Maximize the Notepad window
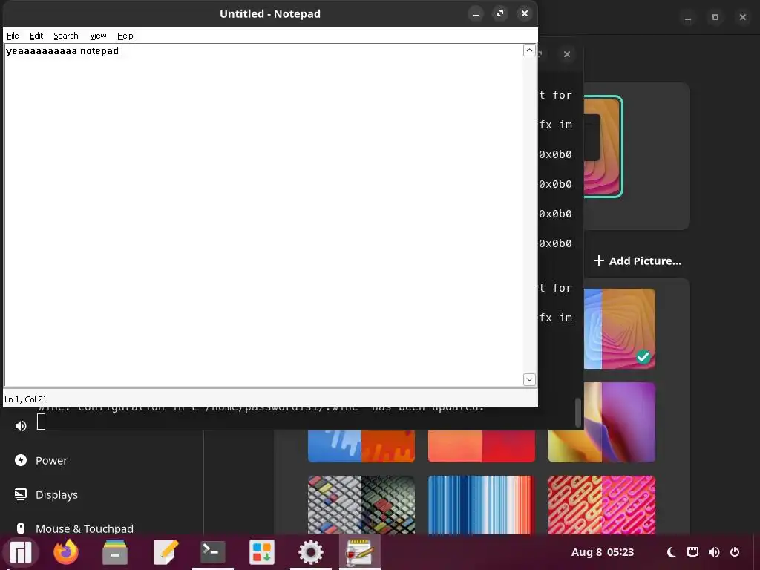Viewport: 760px width, 570px height. tap(500, 13)
